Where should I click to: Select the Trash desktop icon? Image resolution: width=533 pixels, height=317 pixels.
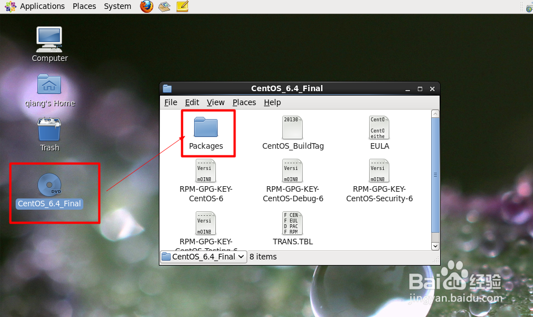point(49,129)
